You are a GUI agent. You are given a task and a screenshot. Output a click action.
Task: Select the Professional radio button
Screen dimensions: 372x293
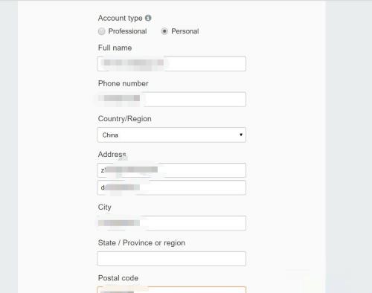pyautogui.click(x=101, y=31)
